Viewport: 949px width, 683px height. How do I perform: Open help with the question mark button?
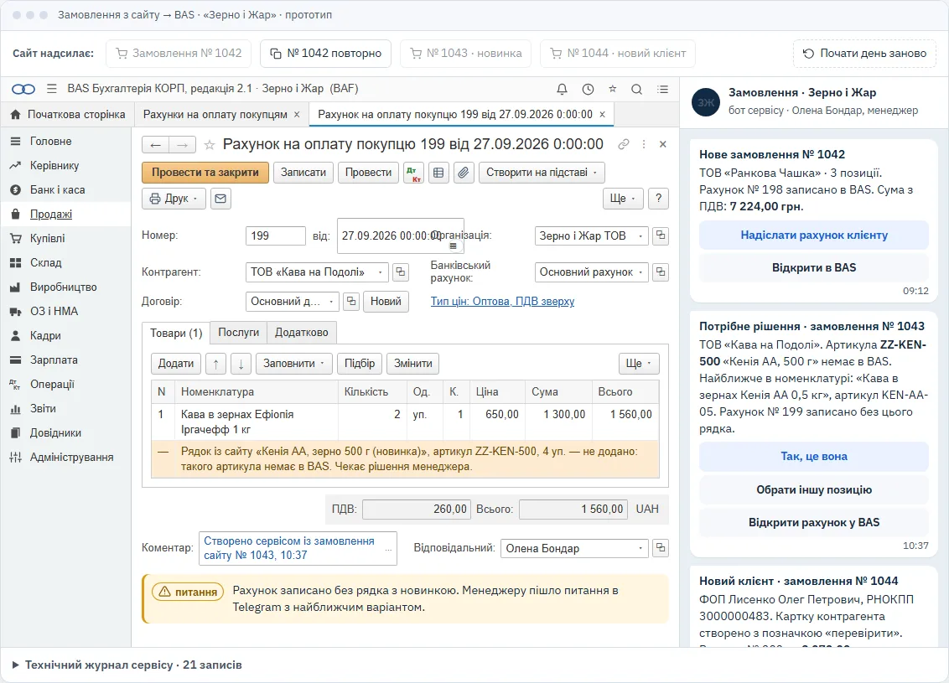(x=658, y=199)
